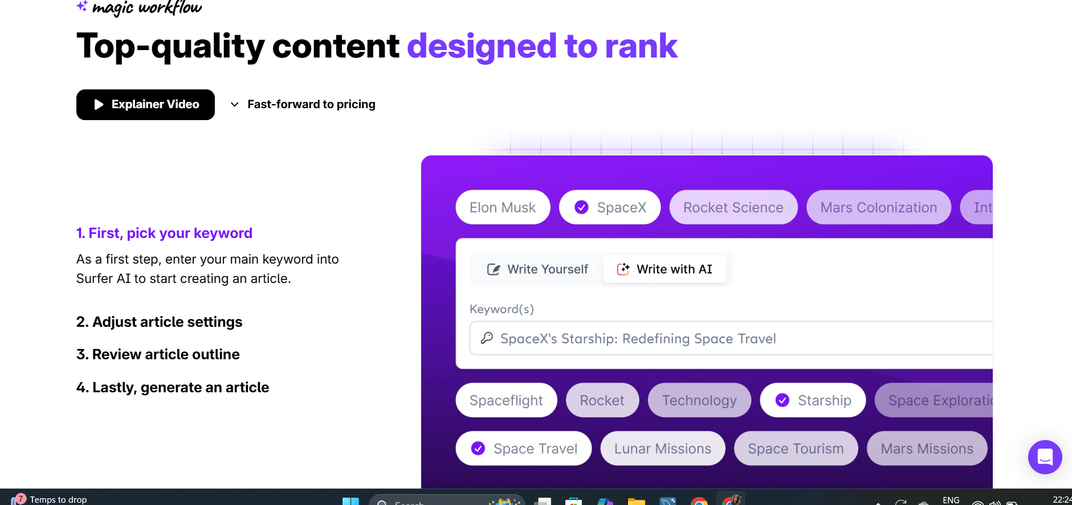Select the Rocket chip
This screenshot has width=1072, height=505.
[602, 400]
